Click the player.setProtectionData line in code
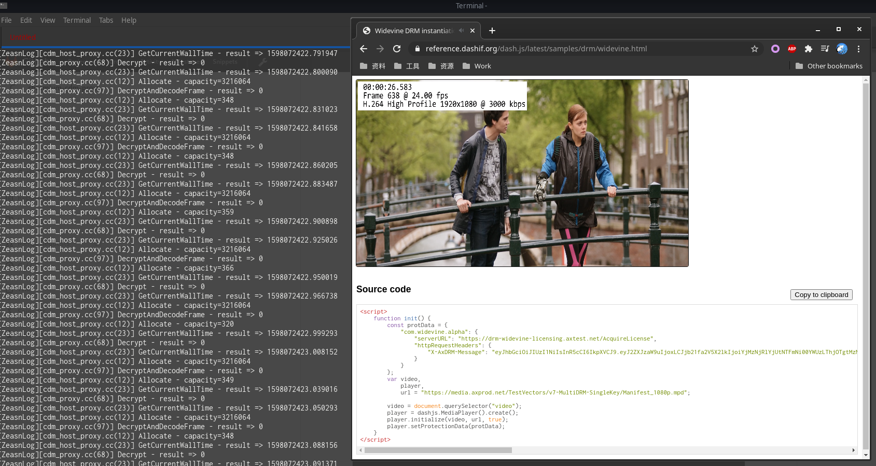The width and height of the screenshot is (876, 466). 446,426
